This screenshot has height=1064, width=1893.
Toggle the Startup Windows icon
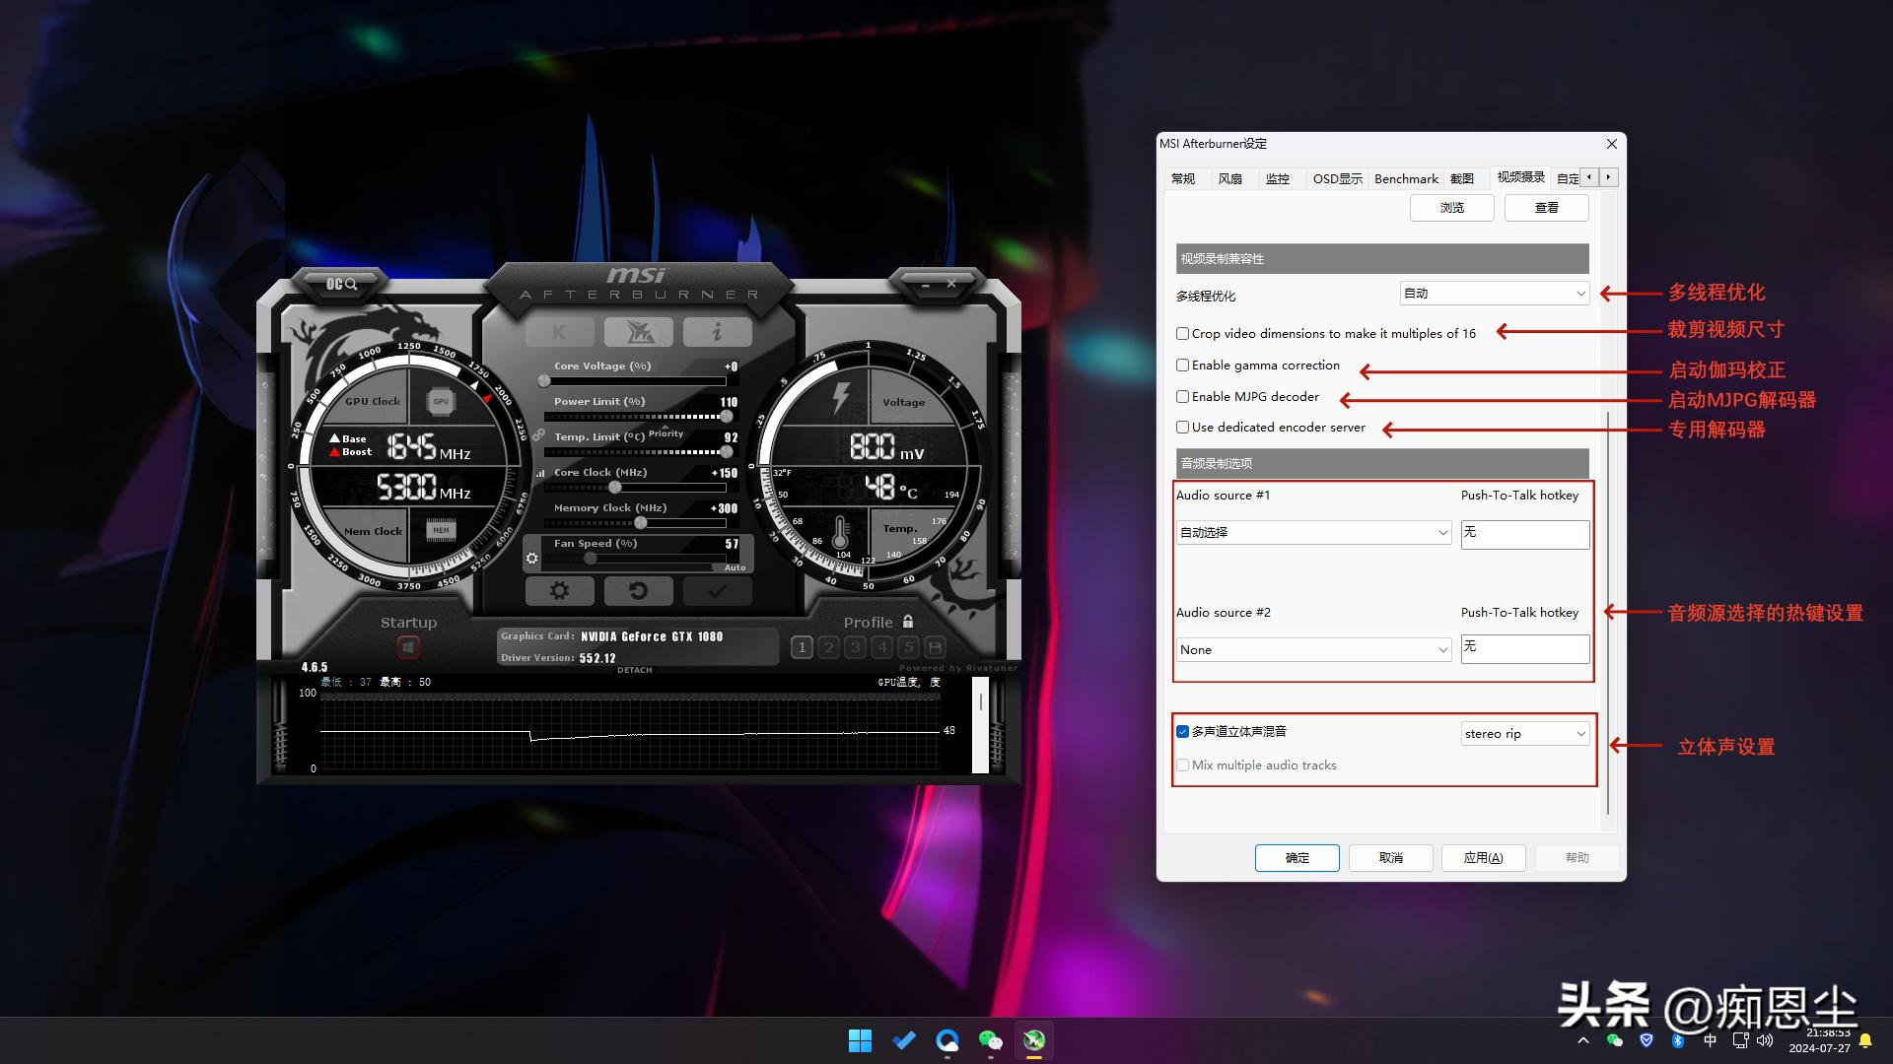tap(408, 647)
